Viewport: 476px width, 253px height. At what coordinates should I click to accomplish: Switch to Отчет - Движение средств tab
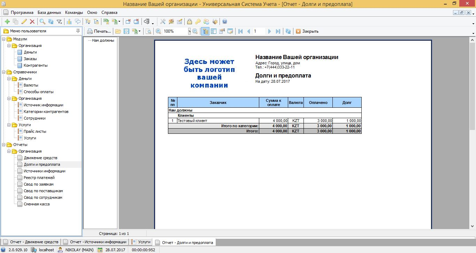coord(31,242)
